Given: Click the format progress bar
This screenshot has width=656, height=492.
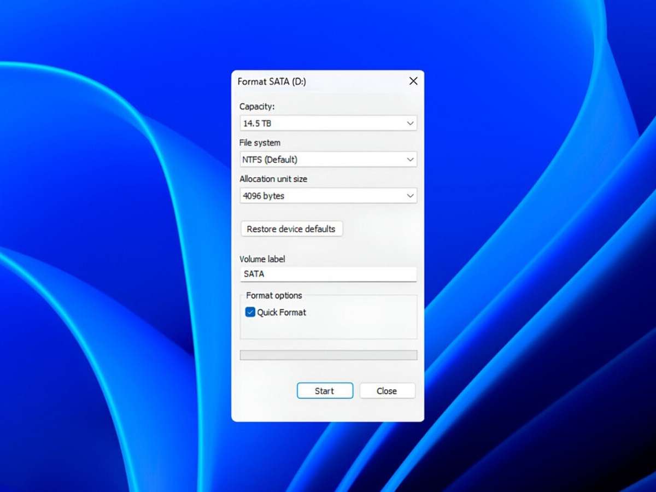Looking at the screenshot, I should (328, 355).
